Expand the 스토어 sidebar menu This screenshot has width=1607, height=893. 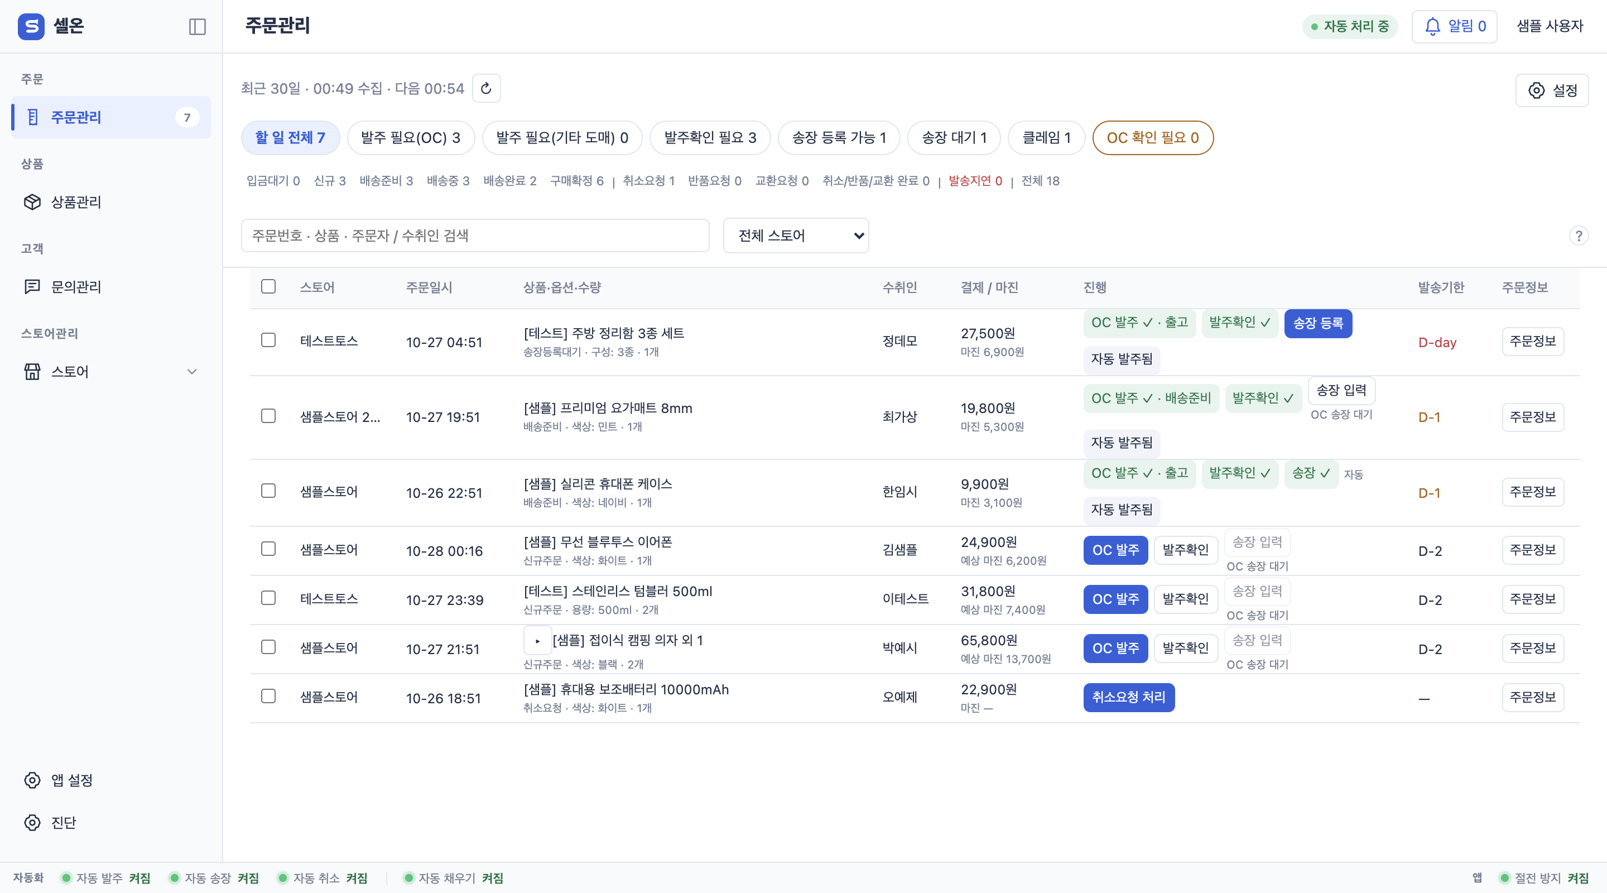tap(111, 371)
